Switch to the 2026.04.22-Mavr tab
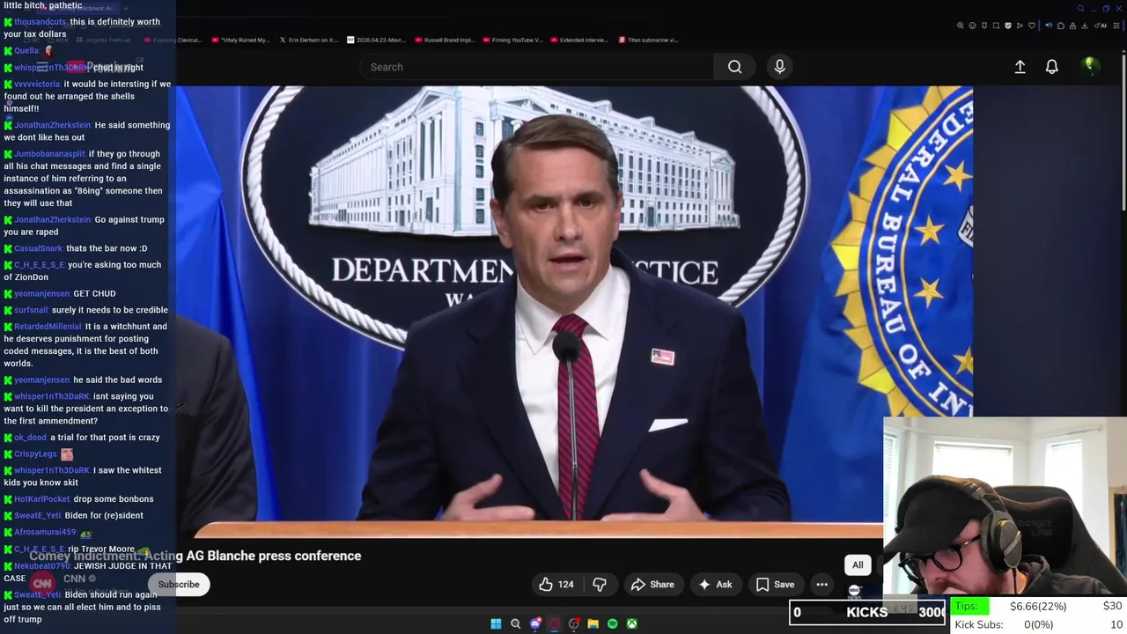 click(x=376, y=40)
